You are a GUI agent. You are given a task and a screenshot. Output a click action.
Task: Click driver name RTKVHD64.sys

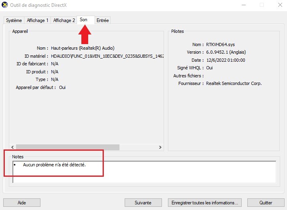click(x=220, y=44)
